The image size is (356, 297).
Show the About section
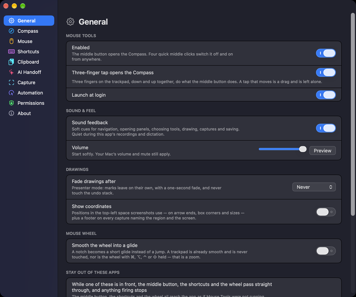pyautogui.click(x=29, y=113)
